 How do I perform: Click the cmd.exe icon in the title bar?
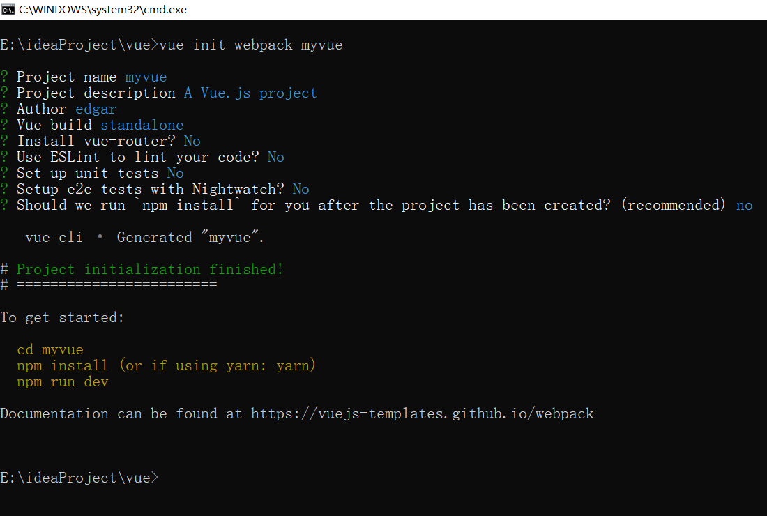[x=8, y=10]
